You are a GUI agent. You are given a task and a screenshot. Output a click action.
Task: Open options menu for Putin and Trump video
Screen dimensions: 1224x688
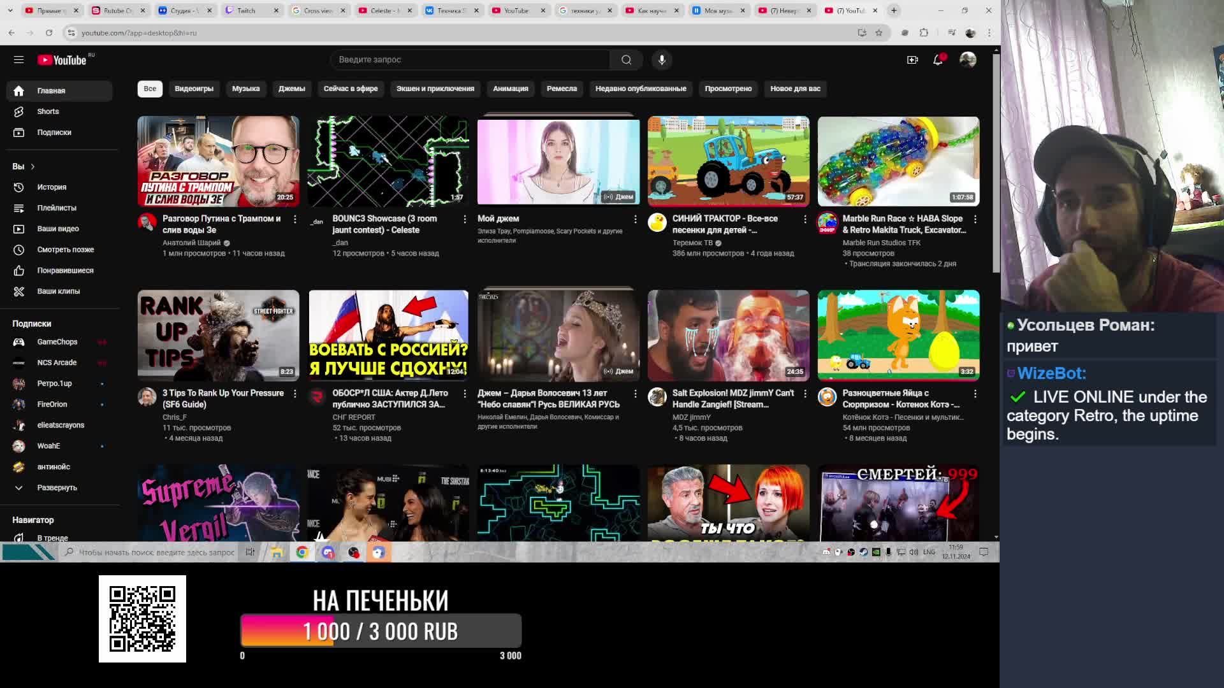point(295,219)
